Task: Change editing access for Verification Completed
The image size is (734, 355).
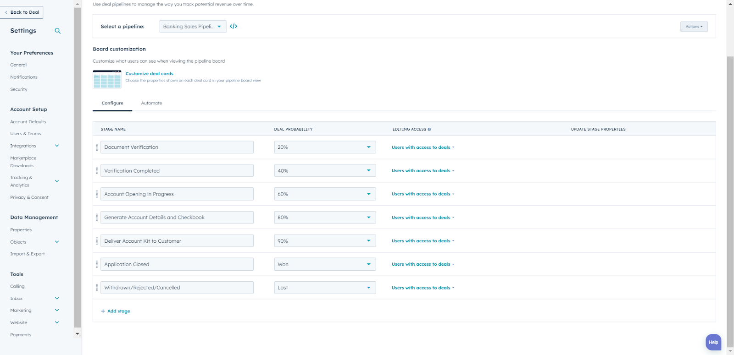Action: 423,170
